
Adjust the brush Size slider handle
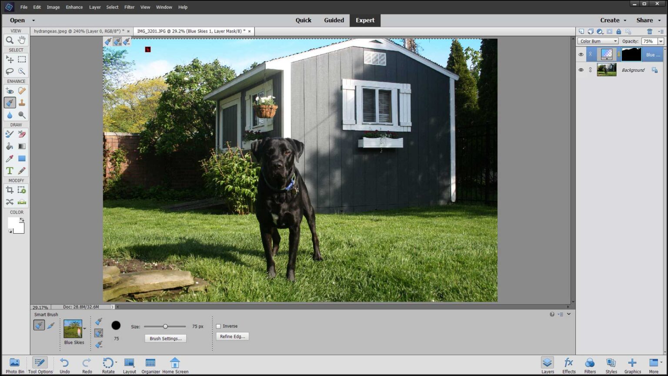point(165,326)
